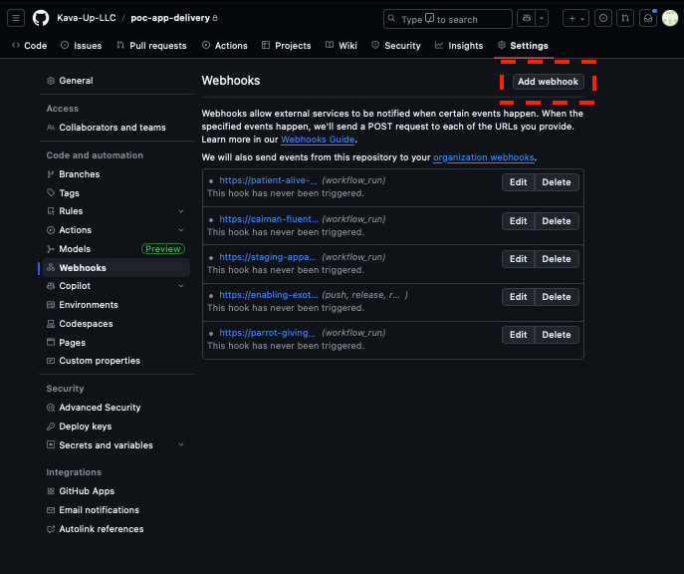Open the hamburger navigation menu
684x574 pixels.
point(16,18)
